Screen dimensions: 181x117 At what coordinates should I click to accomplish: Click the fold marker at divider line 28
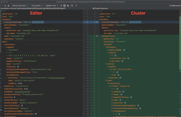click(83, 86)
